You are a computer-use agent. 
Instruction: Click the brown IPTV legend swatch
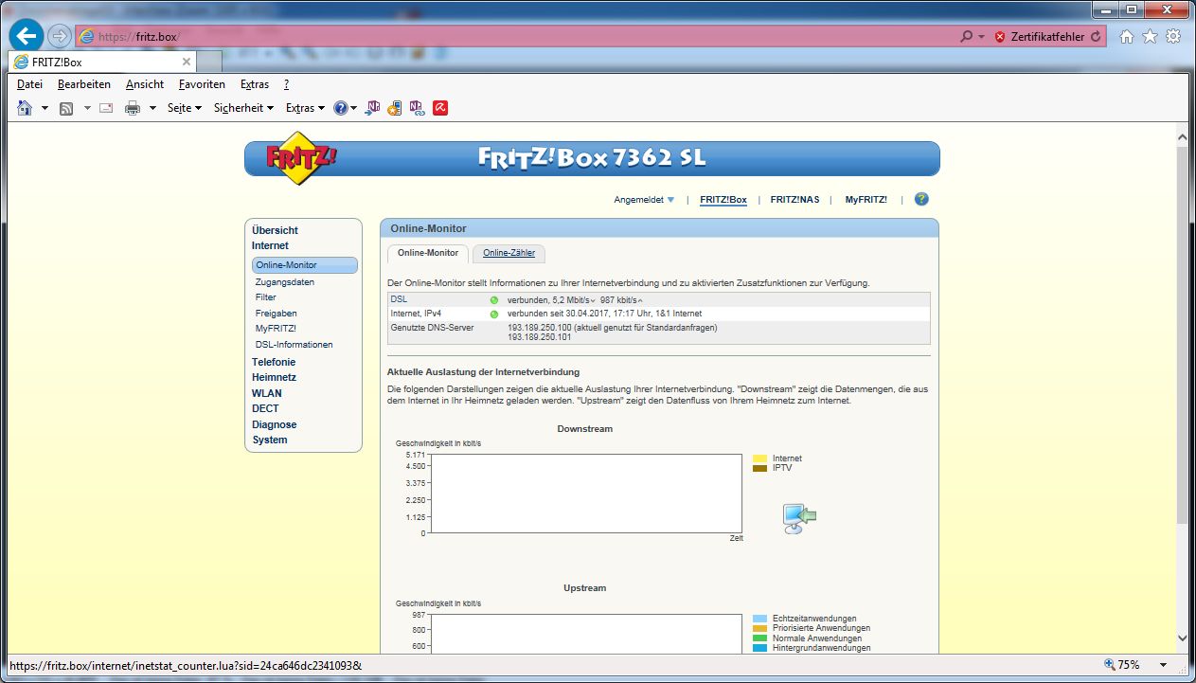pos(759,468)
